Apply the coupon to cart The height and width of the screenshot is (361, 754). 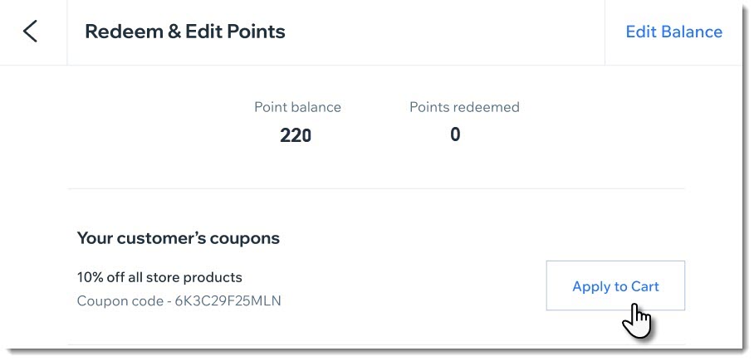(x=615, y=286)
